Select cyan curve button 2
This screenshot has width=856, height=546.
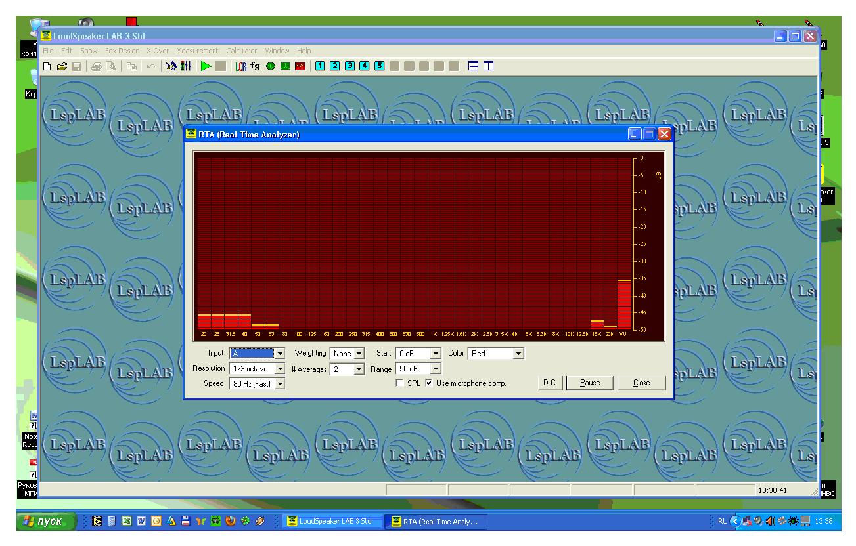(x=334, y=66)
